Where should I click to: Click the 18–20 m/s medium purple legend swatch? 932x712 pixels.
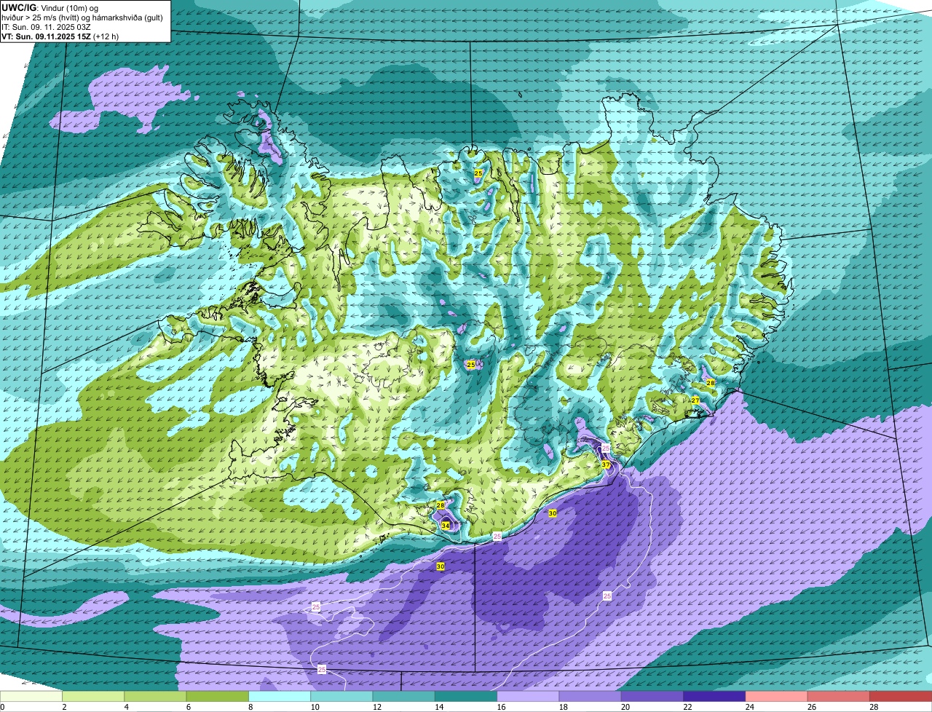point(591,697)
